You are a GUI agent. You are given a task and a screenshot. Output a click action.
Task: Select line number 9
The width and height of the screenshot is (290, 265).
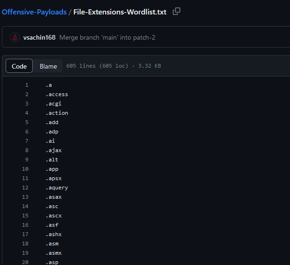[x=27, y=160]
